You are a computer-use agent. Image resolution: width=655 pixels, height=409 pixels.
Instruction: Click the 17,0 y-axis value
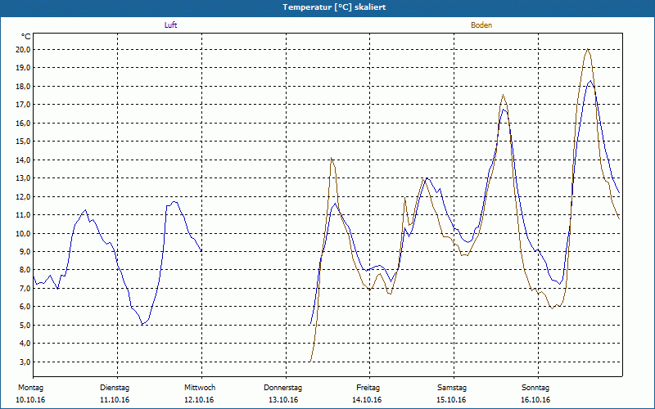(x=23, y=105)
